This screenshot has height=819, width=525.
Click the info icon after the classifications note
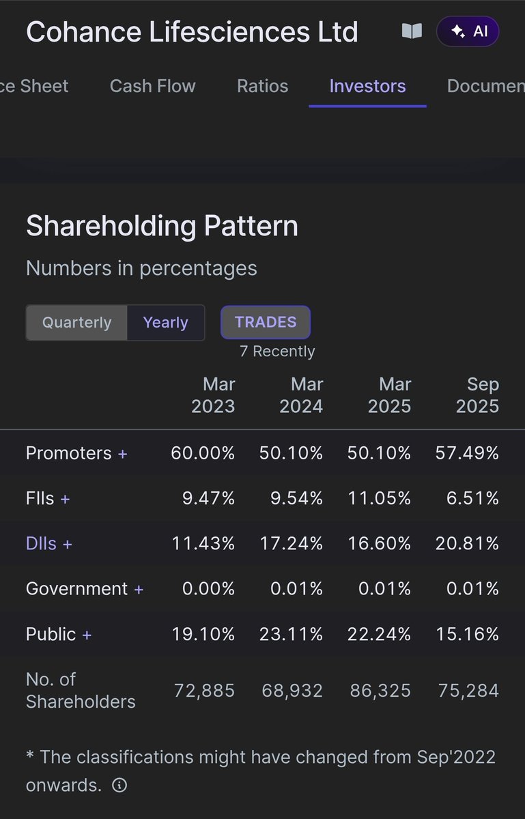[x=119, y=786]
